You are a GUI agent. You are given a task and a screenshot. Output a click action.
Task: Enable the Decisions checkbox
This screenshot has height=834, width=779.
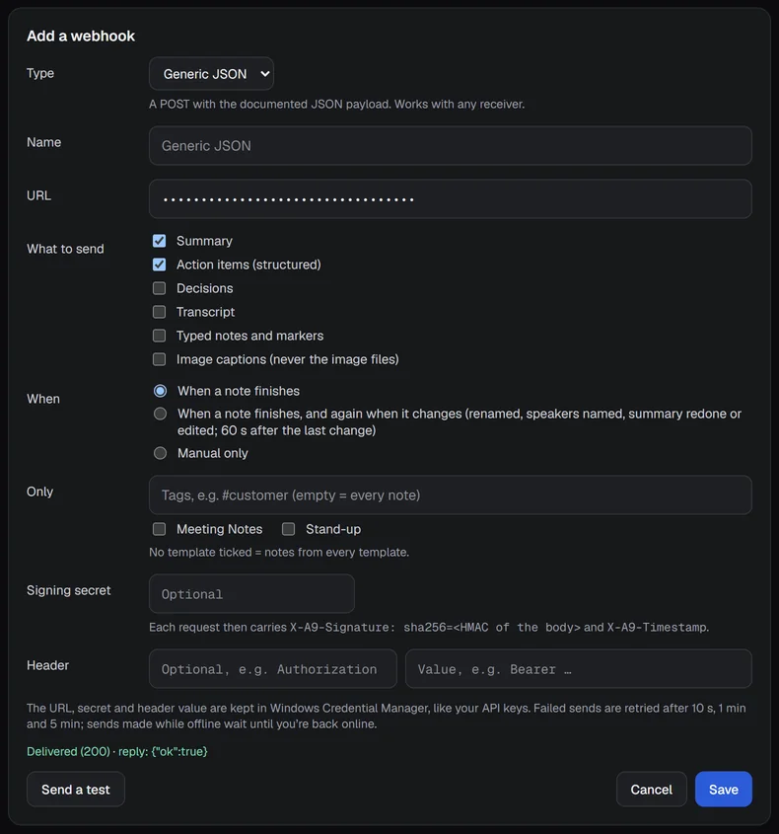(x=159, y=288)
